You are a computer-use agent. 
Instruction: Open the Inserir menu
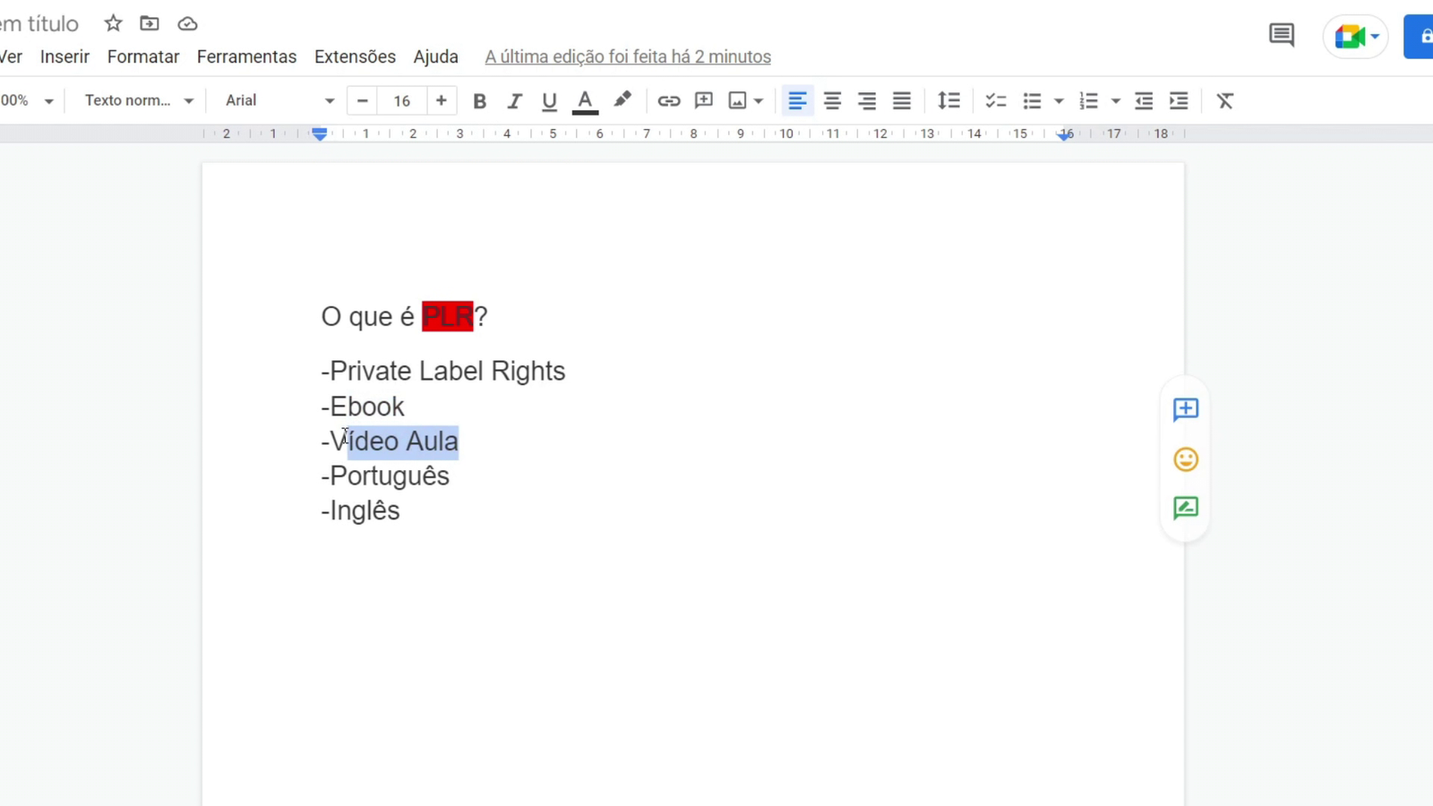click(x=64, y=56)
